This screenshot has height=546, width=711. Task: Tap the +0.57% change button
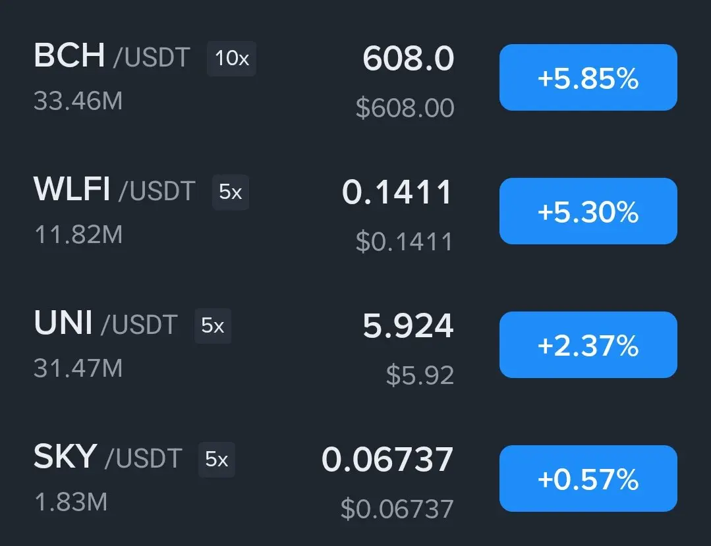pyautogui.click(x=588, y=478)
